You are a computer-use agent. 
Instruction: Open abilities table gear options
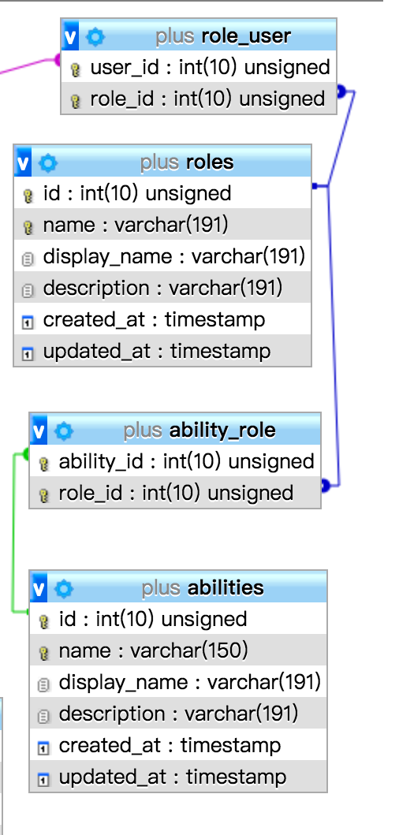(x=64, y=588)
